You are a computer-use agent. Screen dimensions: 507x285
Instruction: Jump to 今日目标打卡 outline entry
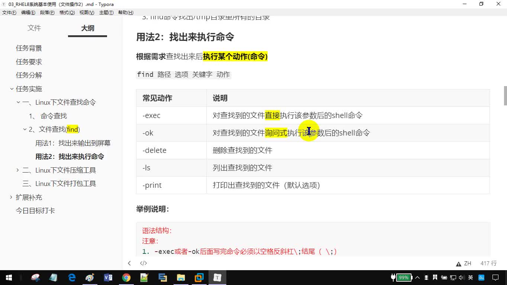click(x=35, y=211)
